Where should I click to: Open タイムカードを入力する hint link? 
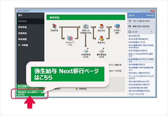(x=136, y=94)
